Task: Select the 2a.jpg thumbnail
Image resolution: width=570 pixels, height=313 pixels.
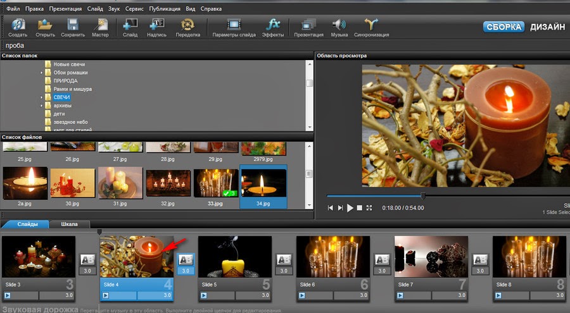Action: coord(25,183)
